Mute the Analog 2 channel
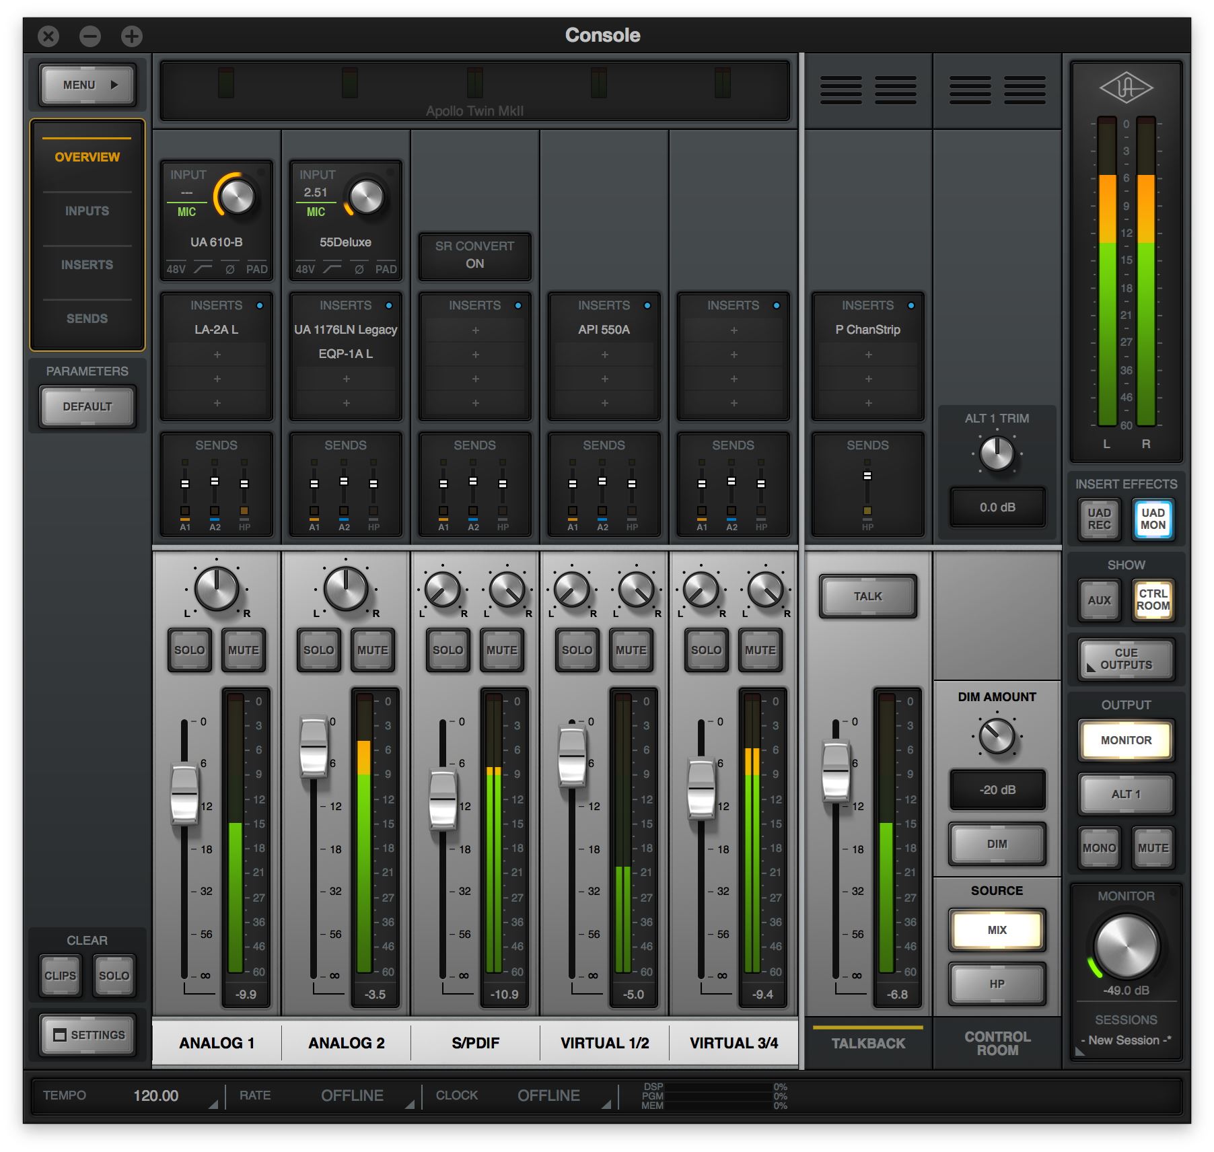The width and height of the screenshot is (1214, 1152). point(372,650)
